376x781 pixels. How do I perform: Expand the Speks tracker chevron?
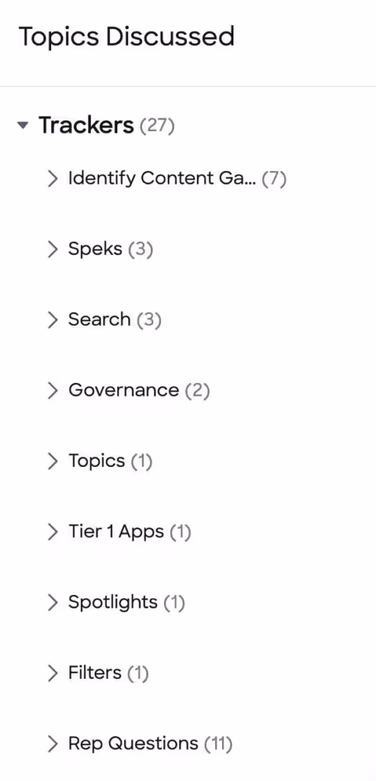tap(53, 249)
